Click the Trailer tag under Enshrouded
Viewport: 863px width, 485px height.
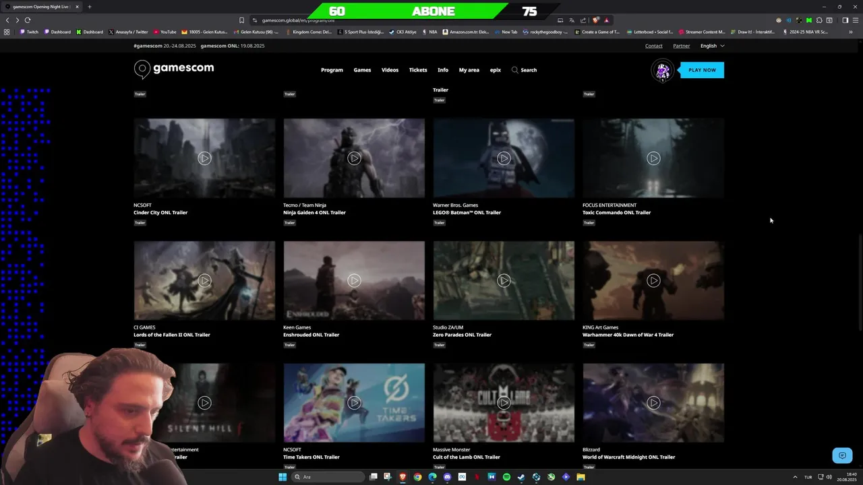pyautogui.click(x=289, y=345)
